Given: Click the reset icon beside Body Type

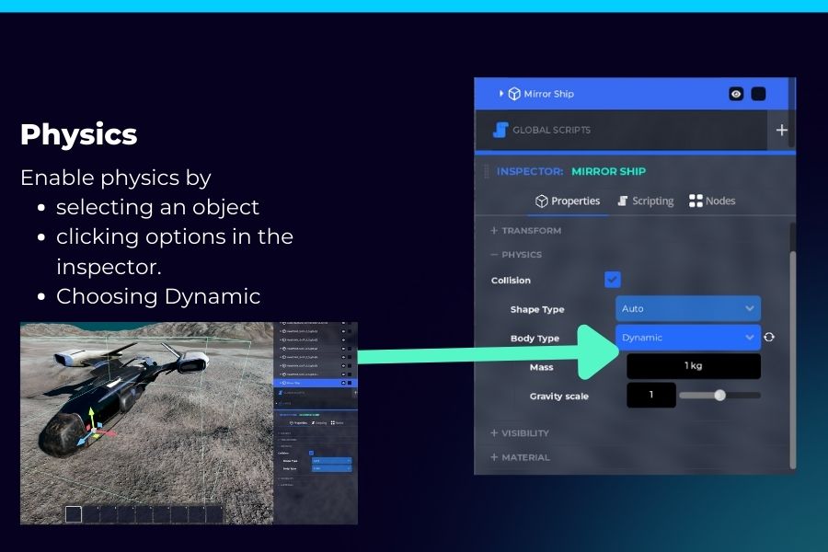Looking at the screenshot, I should (769, 338).
